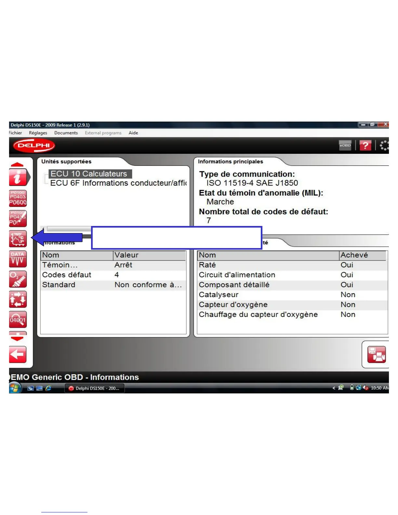Click Oui in the Raté row
The height and width of the screenshot is (515, 398).
coord(347,265)
